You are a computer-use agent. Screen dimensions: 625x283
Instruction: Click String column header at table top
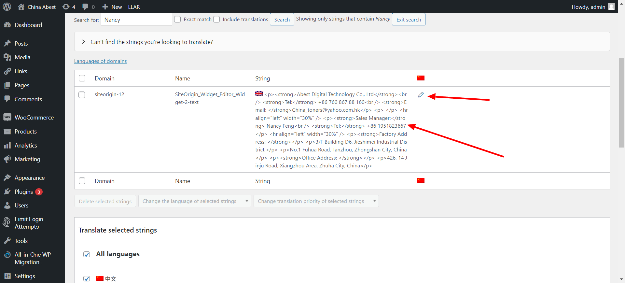pos(263,78)
